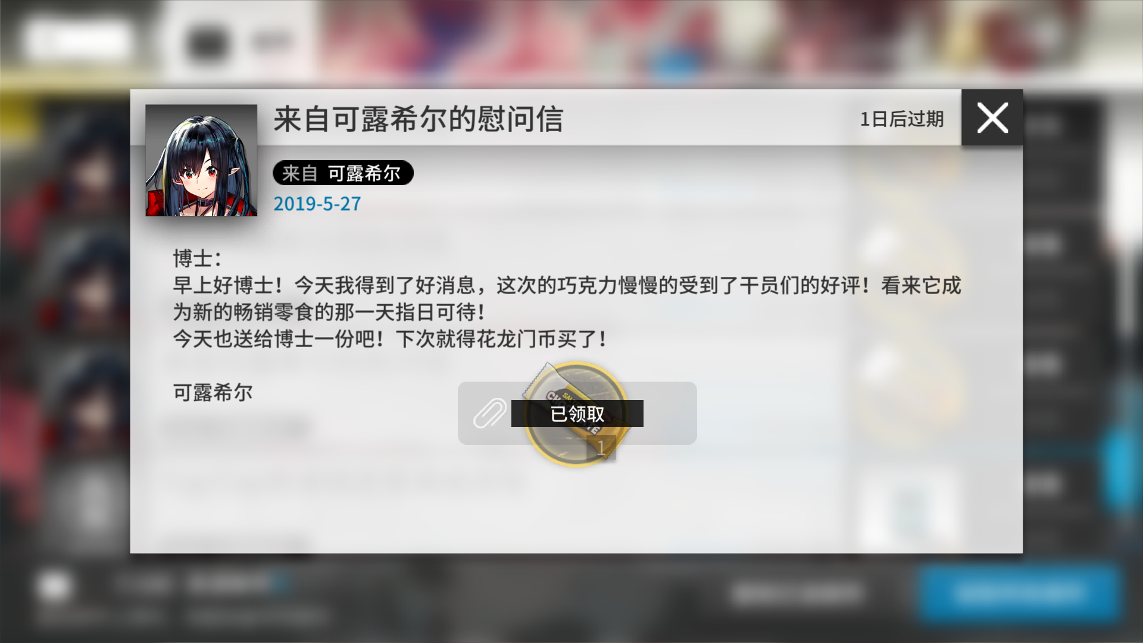Click the blurred gray button left of blue button

tap(798, 592)
